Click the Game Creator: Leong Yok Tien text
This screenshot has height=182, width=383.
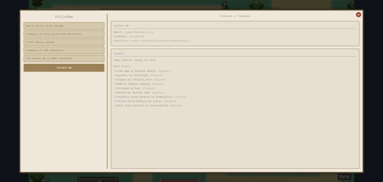tap(134, 60)
